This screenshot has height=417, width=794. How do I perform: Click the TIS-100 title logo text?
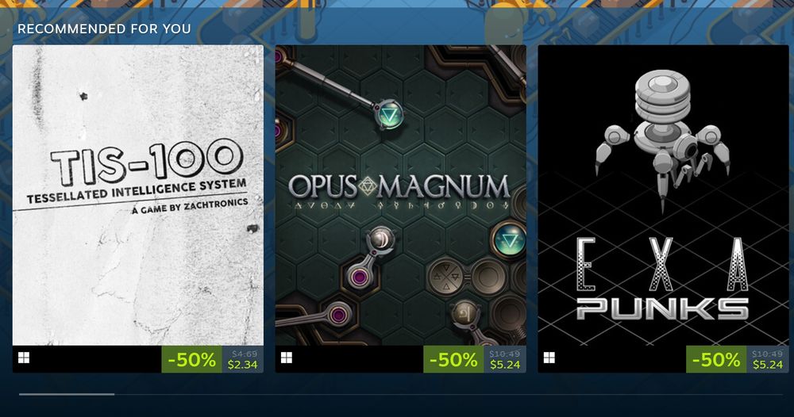point(147,161)
